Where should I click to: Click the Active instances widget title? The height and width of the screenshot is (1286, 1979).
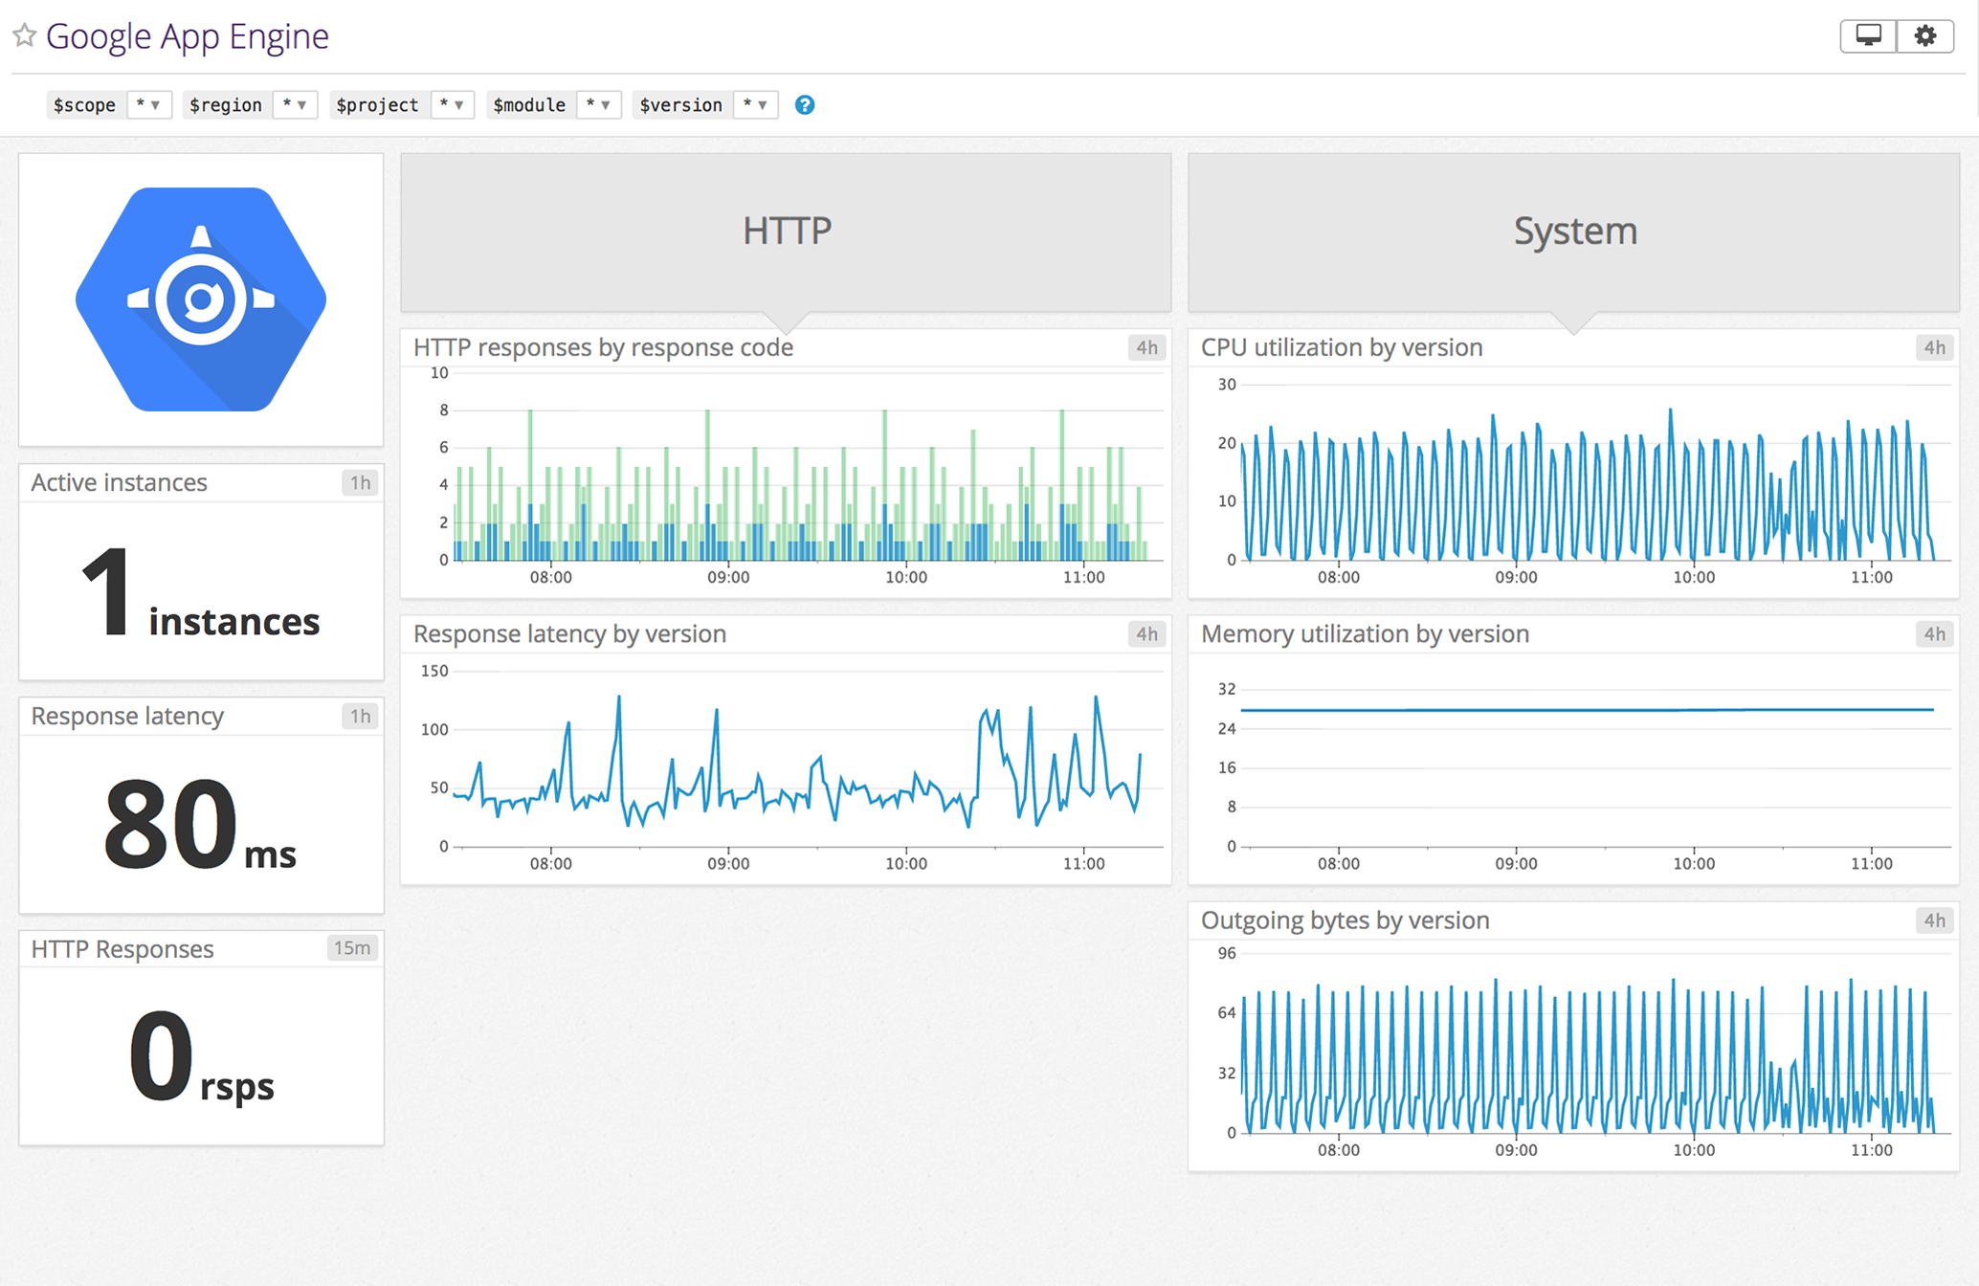click(x=119, y=483)
